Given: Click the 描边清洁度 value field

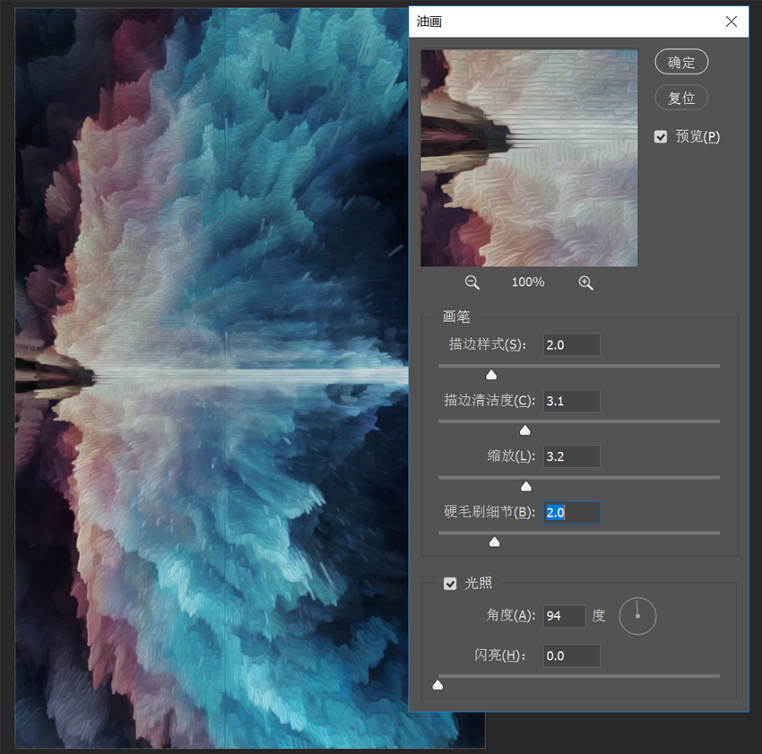Looking at the screenshot, I should pos(571,401).
